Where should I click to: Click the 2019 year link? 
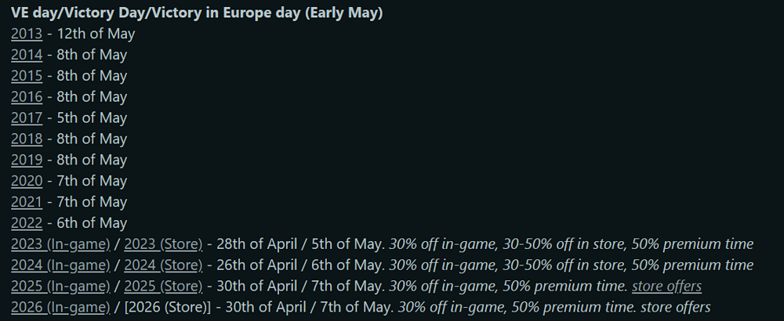[x=27, y=160]
